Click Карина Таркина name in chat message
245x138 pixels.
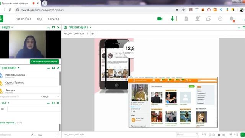click(x=7, y=123)
